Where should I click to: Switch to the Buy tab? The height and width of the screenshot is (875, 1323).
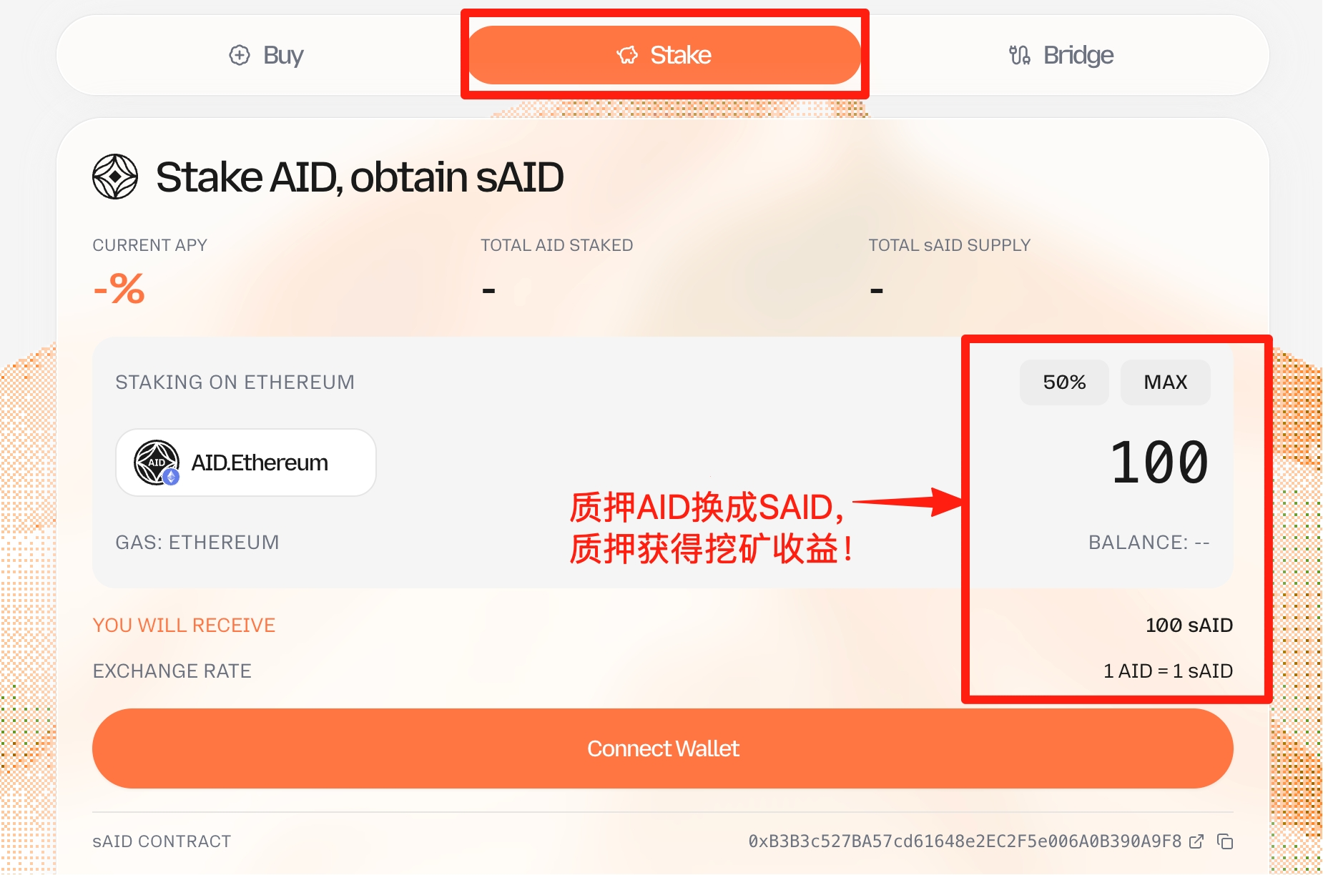click(x=266, y=55)
